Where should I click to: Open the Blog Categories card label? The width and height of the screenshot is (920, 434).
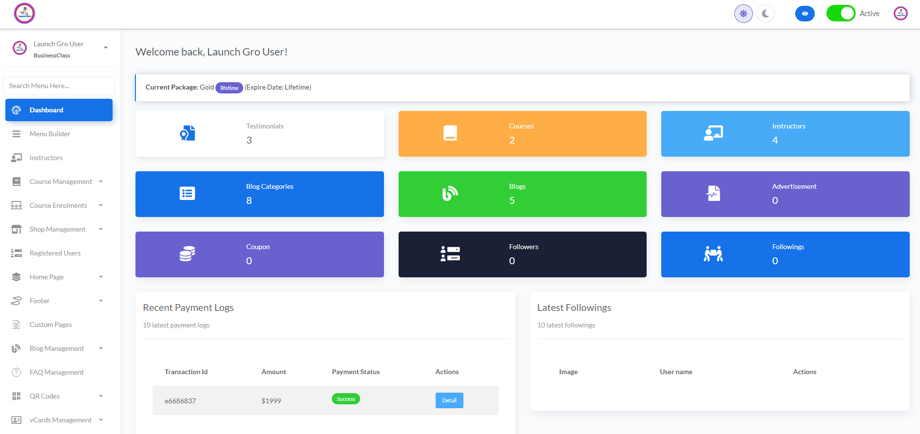(270, 186)
